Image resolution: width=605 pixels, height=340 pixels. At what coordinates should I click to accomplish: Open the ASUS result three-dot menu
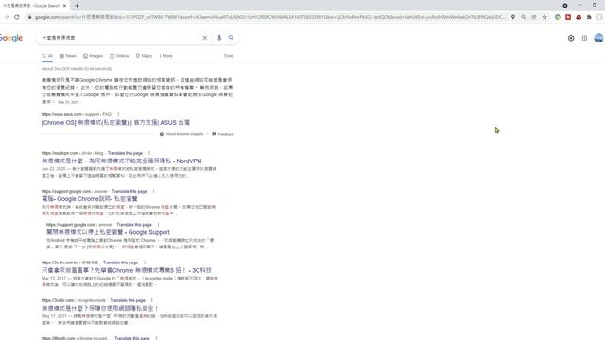118,114
